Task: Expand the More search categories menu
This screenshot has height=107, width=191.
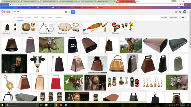Action: point(50,18)
